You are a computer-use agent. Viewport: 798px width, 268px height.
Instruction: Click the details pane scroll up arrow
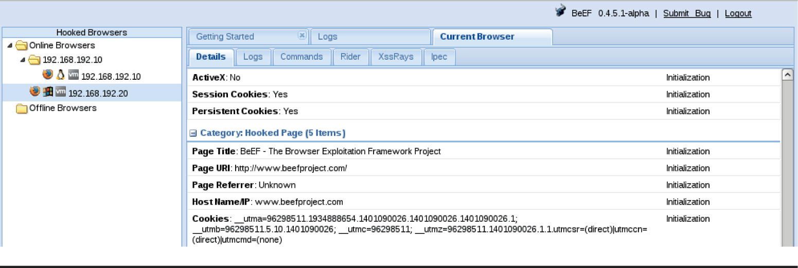coord(787,75)
